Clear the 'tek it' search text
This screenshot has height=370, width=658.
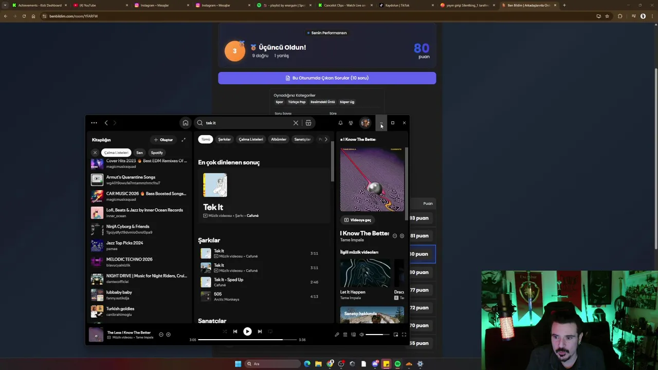[296, 123]
